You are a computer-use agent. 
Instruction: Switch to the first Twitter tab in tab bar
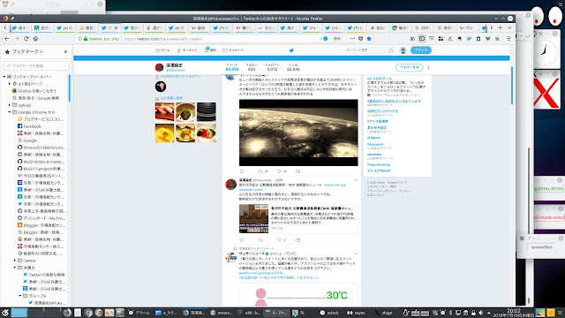pos(19,27)
